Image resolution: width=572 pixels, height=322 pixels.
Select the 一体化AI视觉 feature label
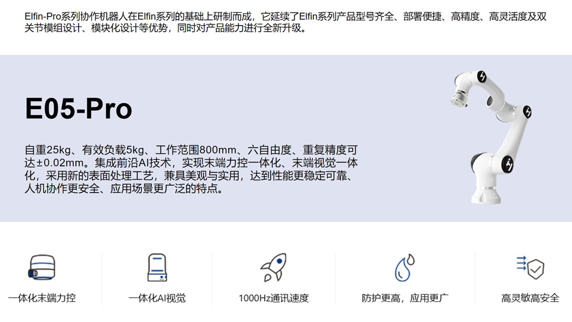pyautogui.click(x=157, y=298)
